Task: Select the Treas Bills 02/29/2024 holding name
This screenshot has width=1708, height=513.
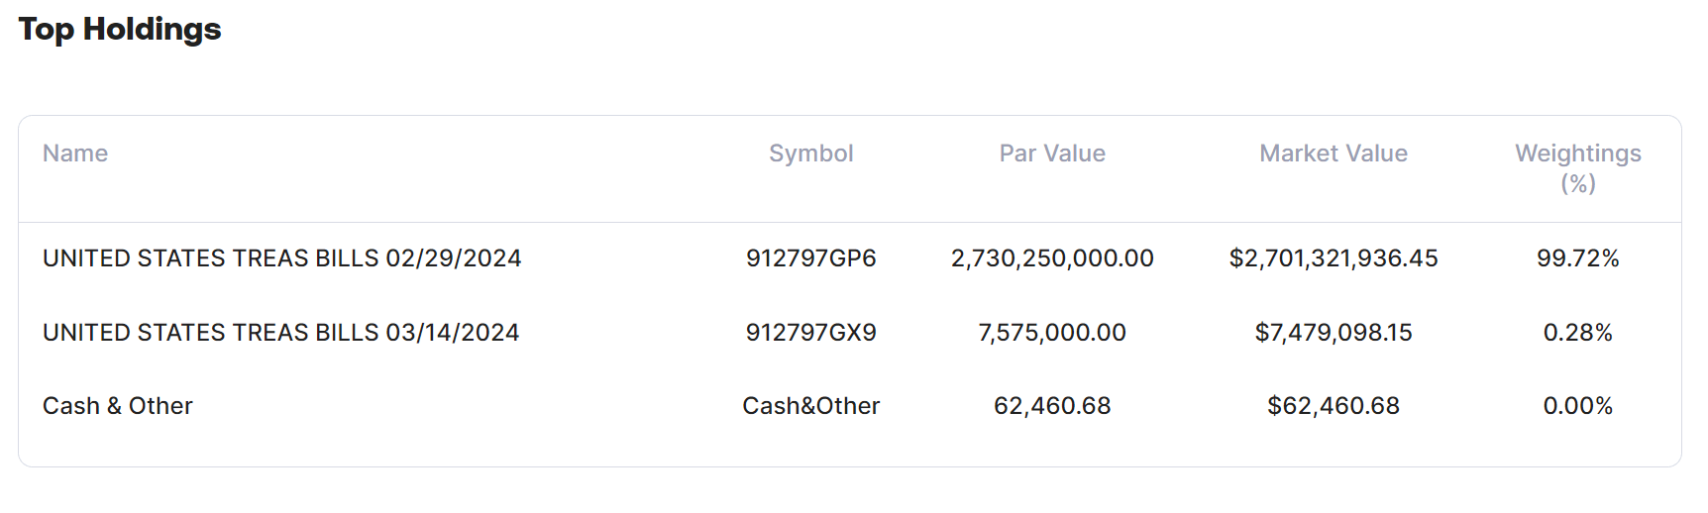Action: tap(281, 258)
